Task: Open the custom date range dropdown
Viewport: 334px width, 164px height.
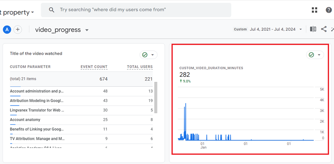Action: tap(301, 29)
